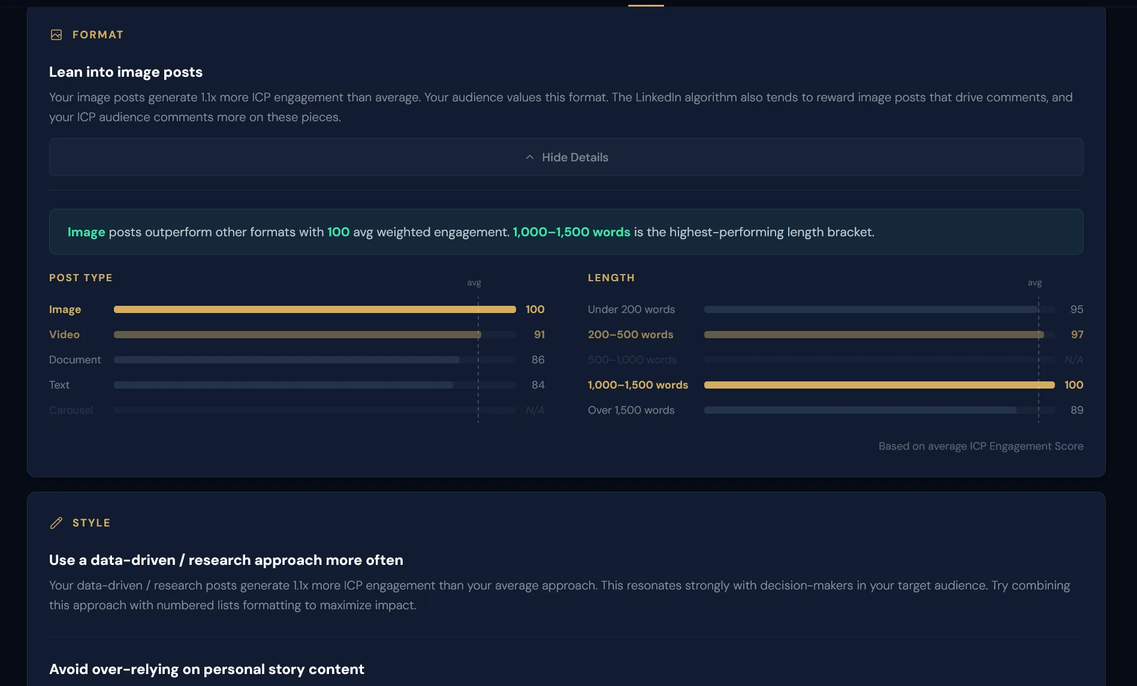Select the 200–500 words highlighted label

coord(630,335)
